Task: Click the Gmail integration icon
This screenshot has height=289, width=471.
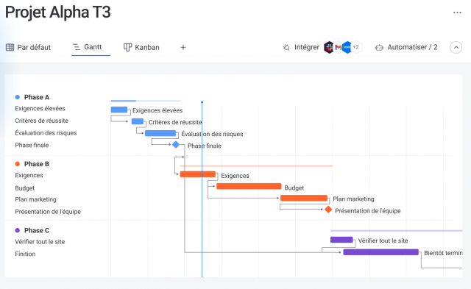Action: (339, 47)
